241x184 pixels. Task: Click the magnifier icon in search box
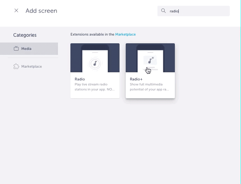click(x=163, y=11)
